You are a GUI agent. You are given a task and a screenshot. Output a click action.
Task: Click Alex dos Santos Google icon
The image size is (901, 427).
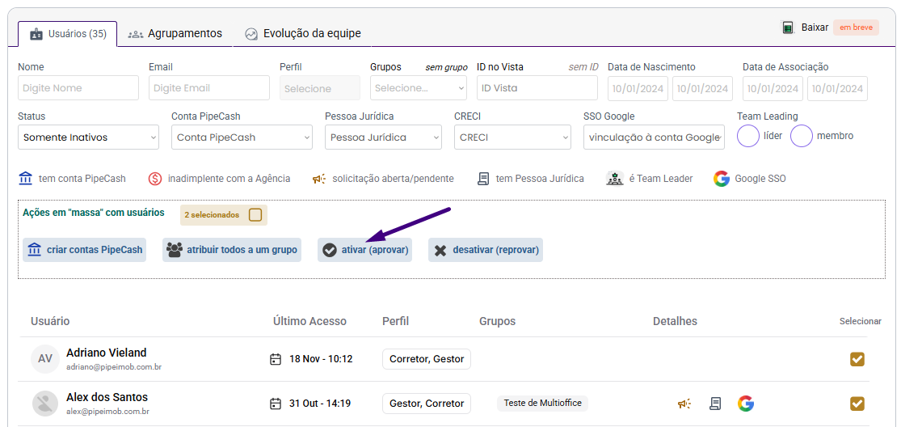[746, 404]
